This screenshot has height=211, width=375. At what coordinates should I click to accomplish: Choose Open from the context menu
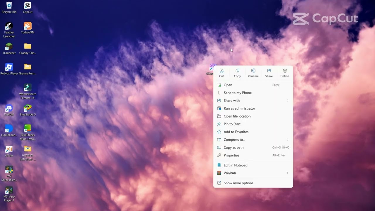(253, 85)
